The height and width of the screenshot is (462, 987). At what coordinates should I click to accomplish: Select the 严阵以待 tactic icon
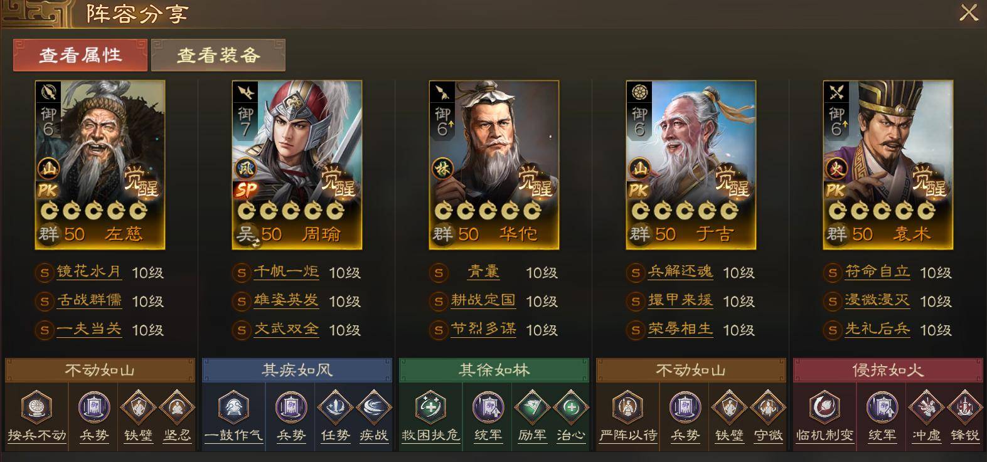(627, 407)
